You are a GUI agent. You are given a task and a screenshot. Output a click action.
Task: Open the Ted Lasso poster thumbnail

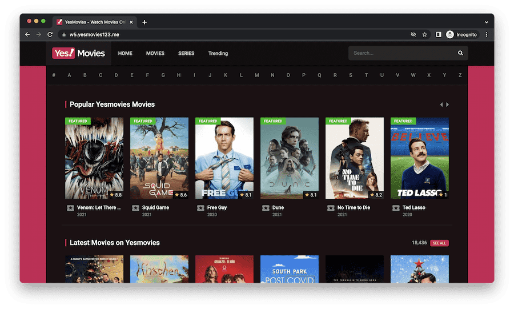point(420,158)
